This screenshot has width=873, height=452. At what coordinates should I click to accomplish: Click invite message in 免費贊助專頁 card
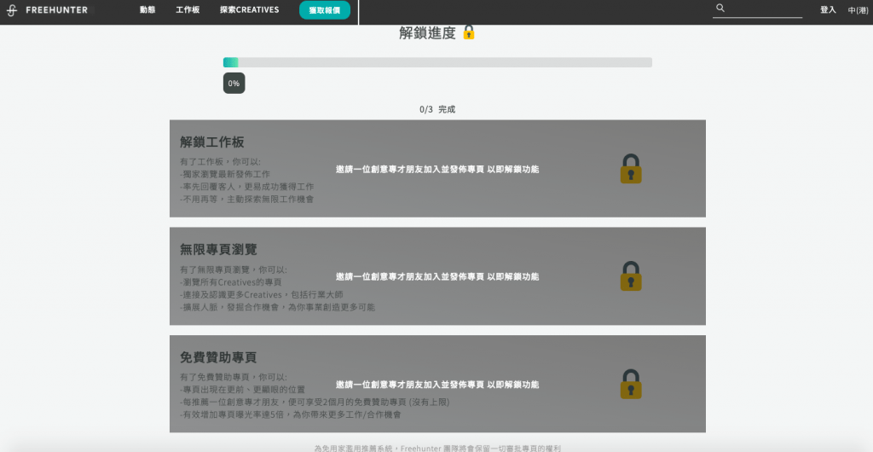[437, 385]
